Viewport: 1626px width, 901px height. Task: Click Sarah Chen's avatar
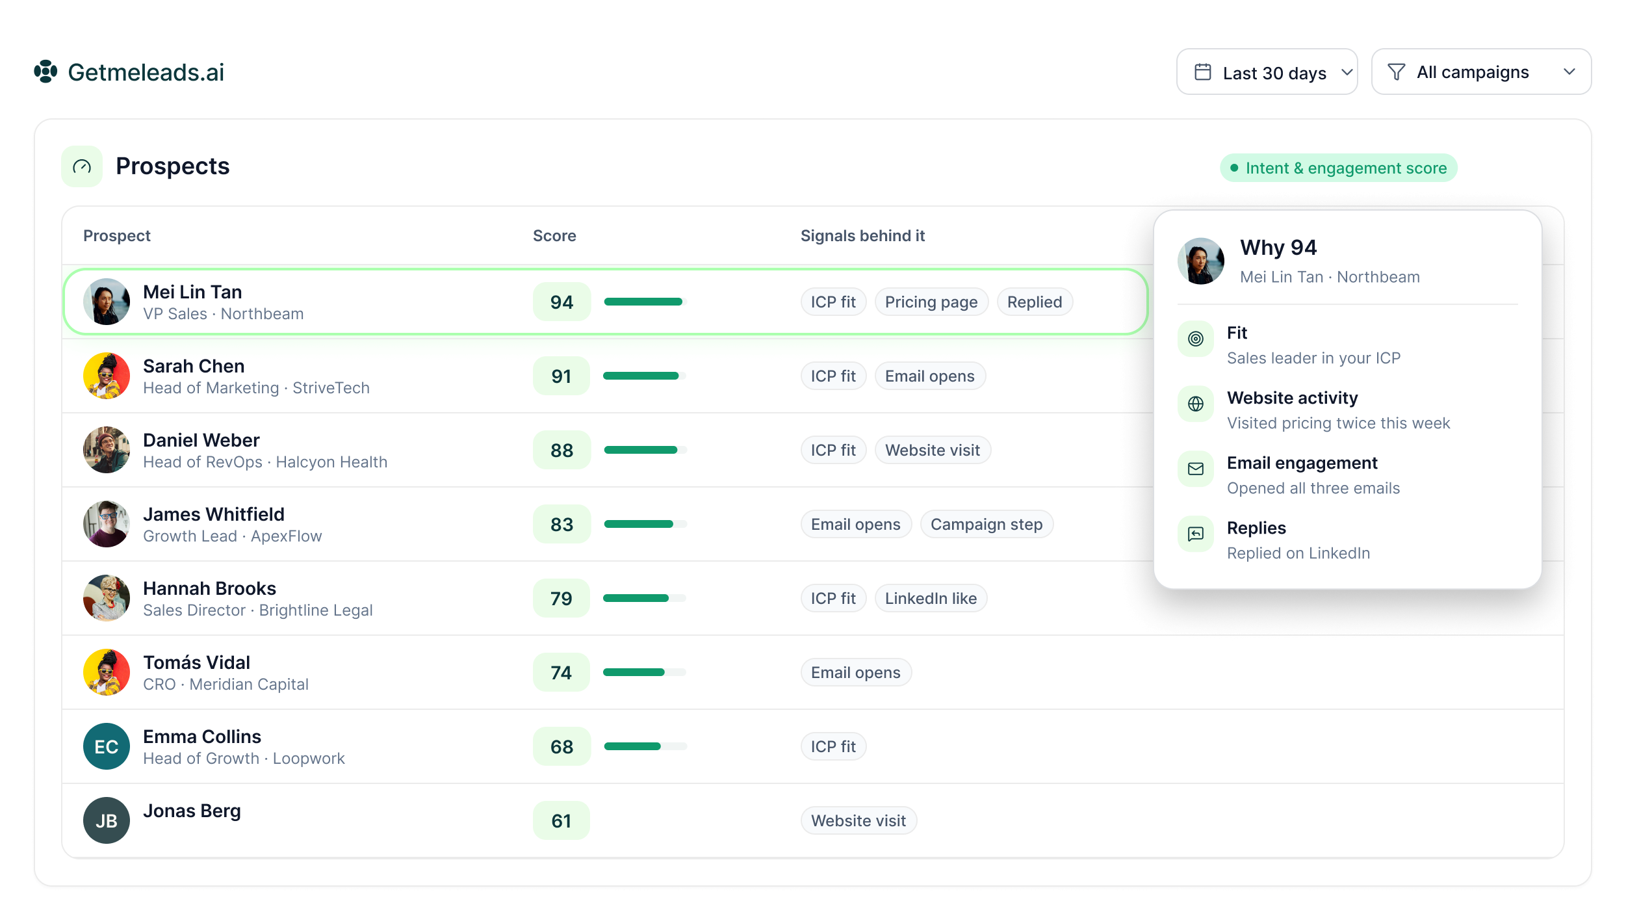(107, 376)
